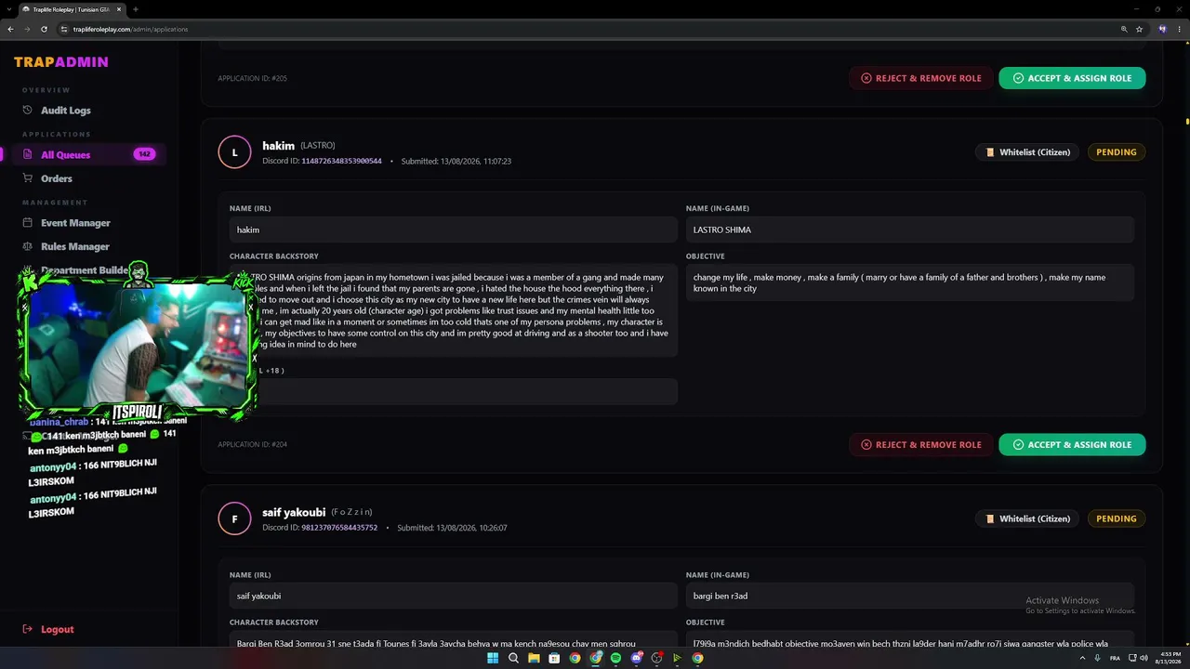This screenshot has height=669, width=1190.
Task: Open the Windows Start menu
Action: tap(493, 658)
